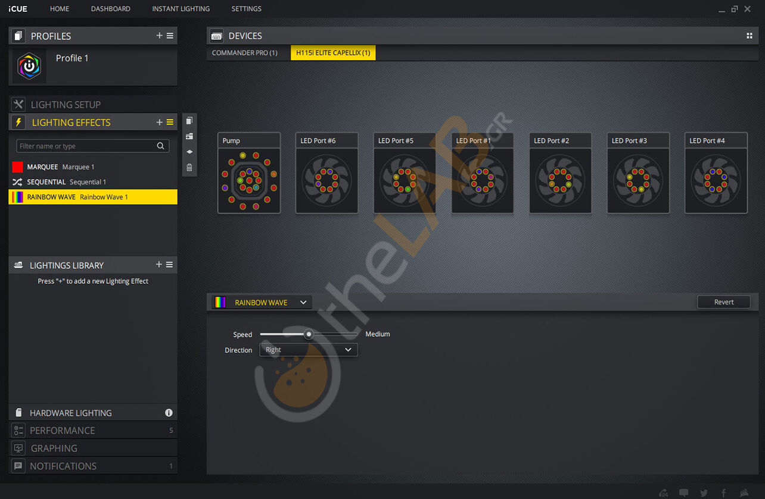Toggle the devices grid view icon

tap(750, 36)
